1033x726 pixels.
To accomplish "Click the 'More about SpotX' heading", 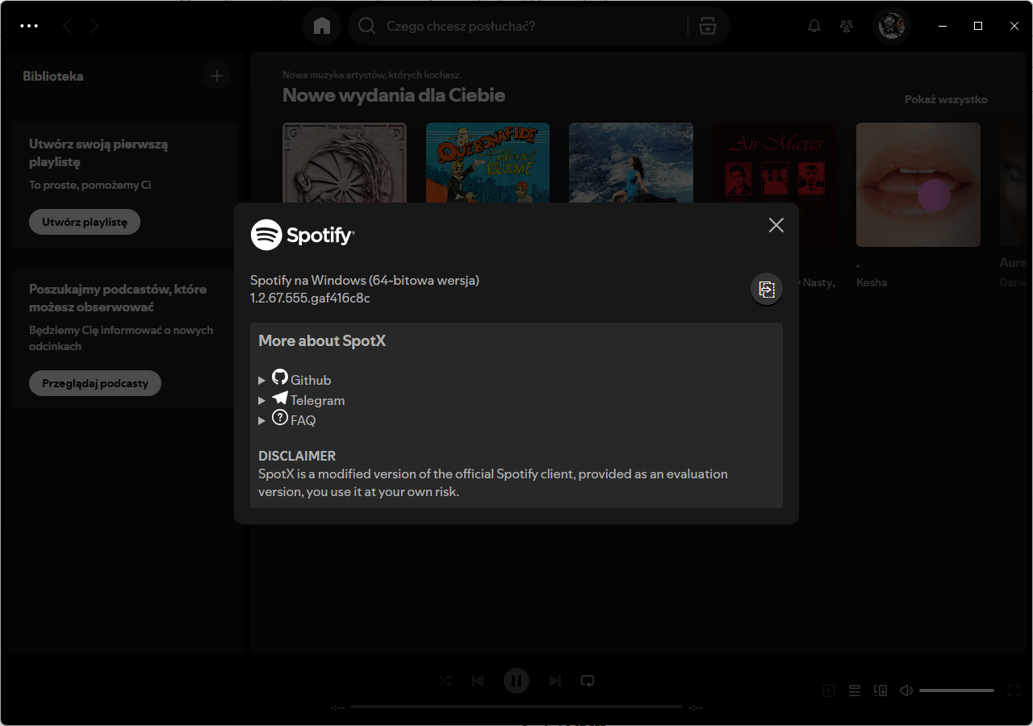I will click(322, 340).
